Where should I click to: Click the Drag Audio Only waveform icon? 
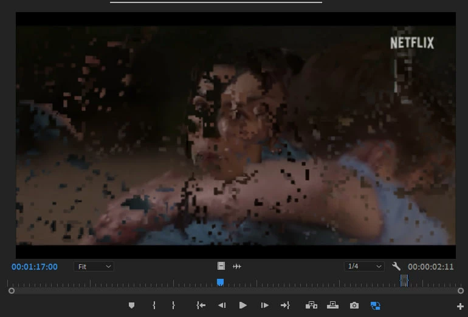pyautogui.click(x=237, y=267)
